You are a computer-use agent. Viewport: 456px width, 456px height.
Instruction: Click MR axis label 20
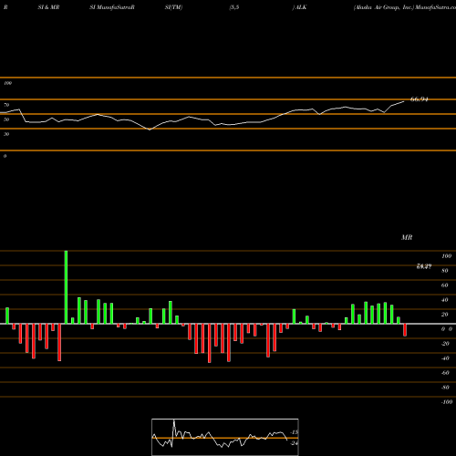click(x=445, y=315)
